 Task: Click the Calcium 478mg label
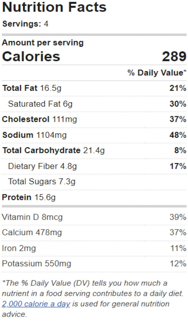32,233
